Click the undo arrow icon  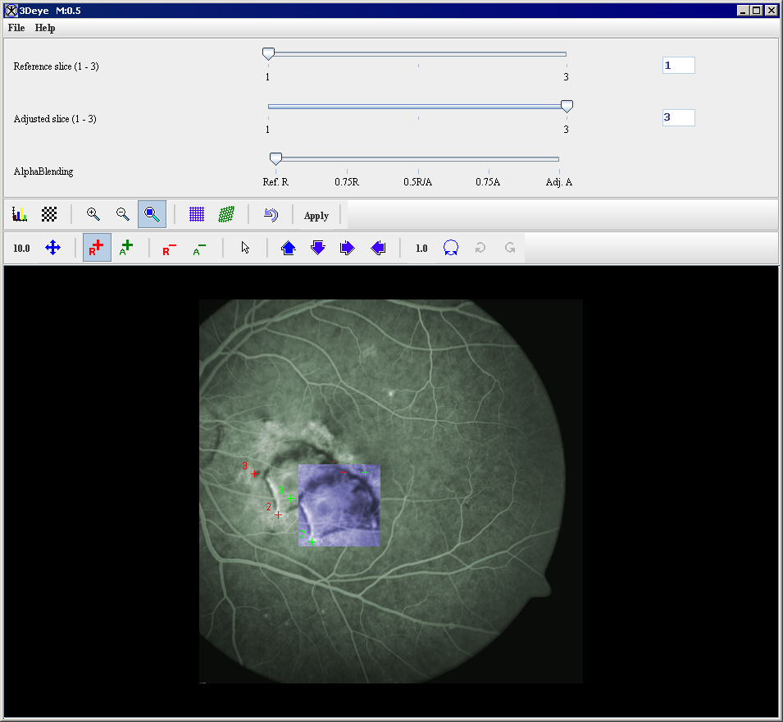271,215
